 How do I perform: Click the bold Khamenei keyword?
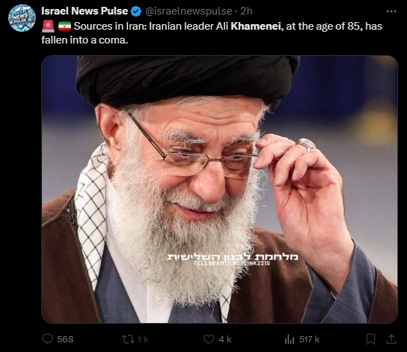257,26
